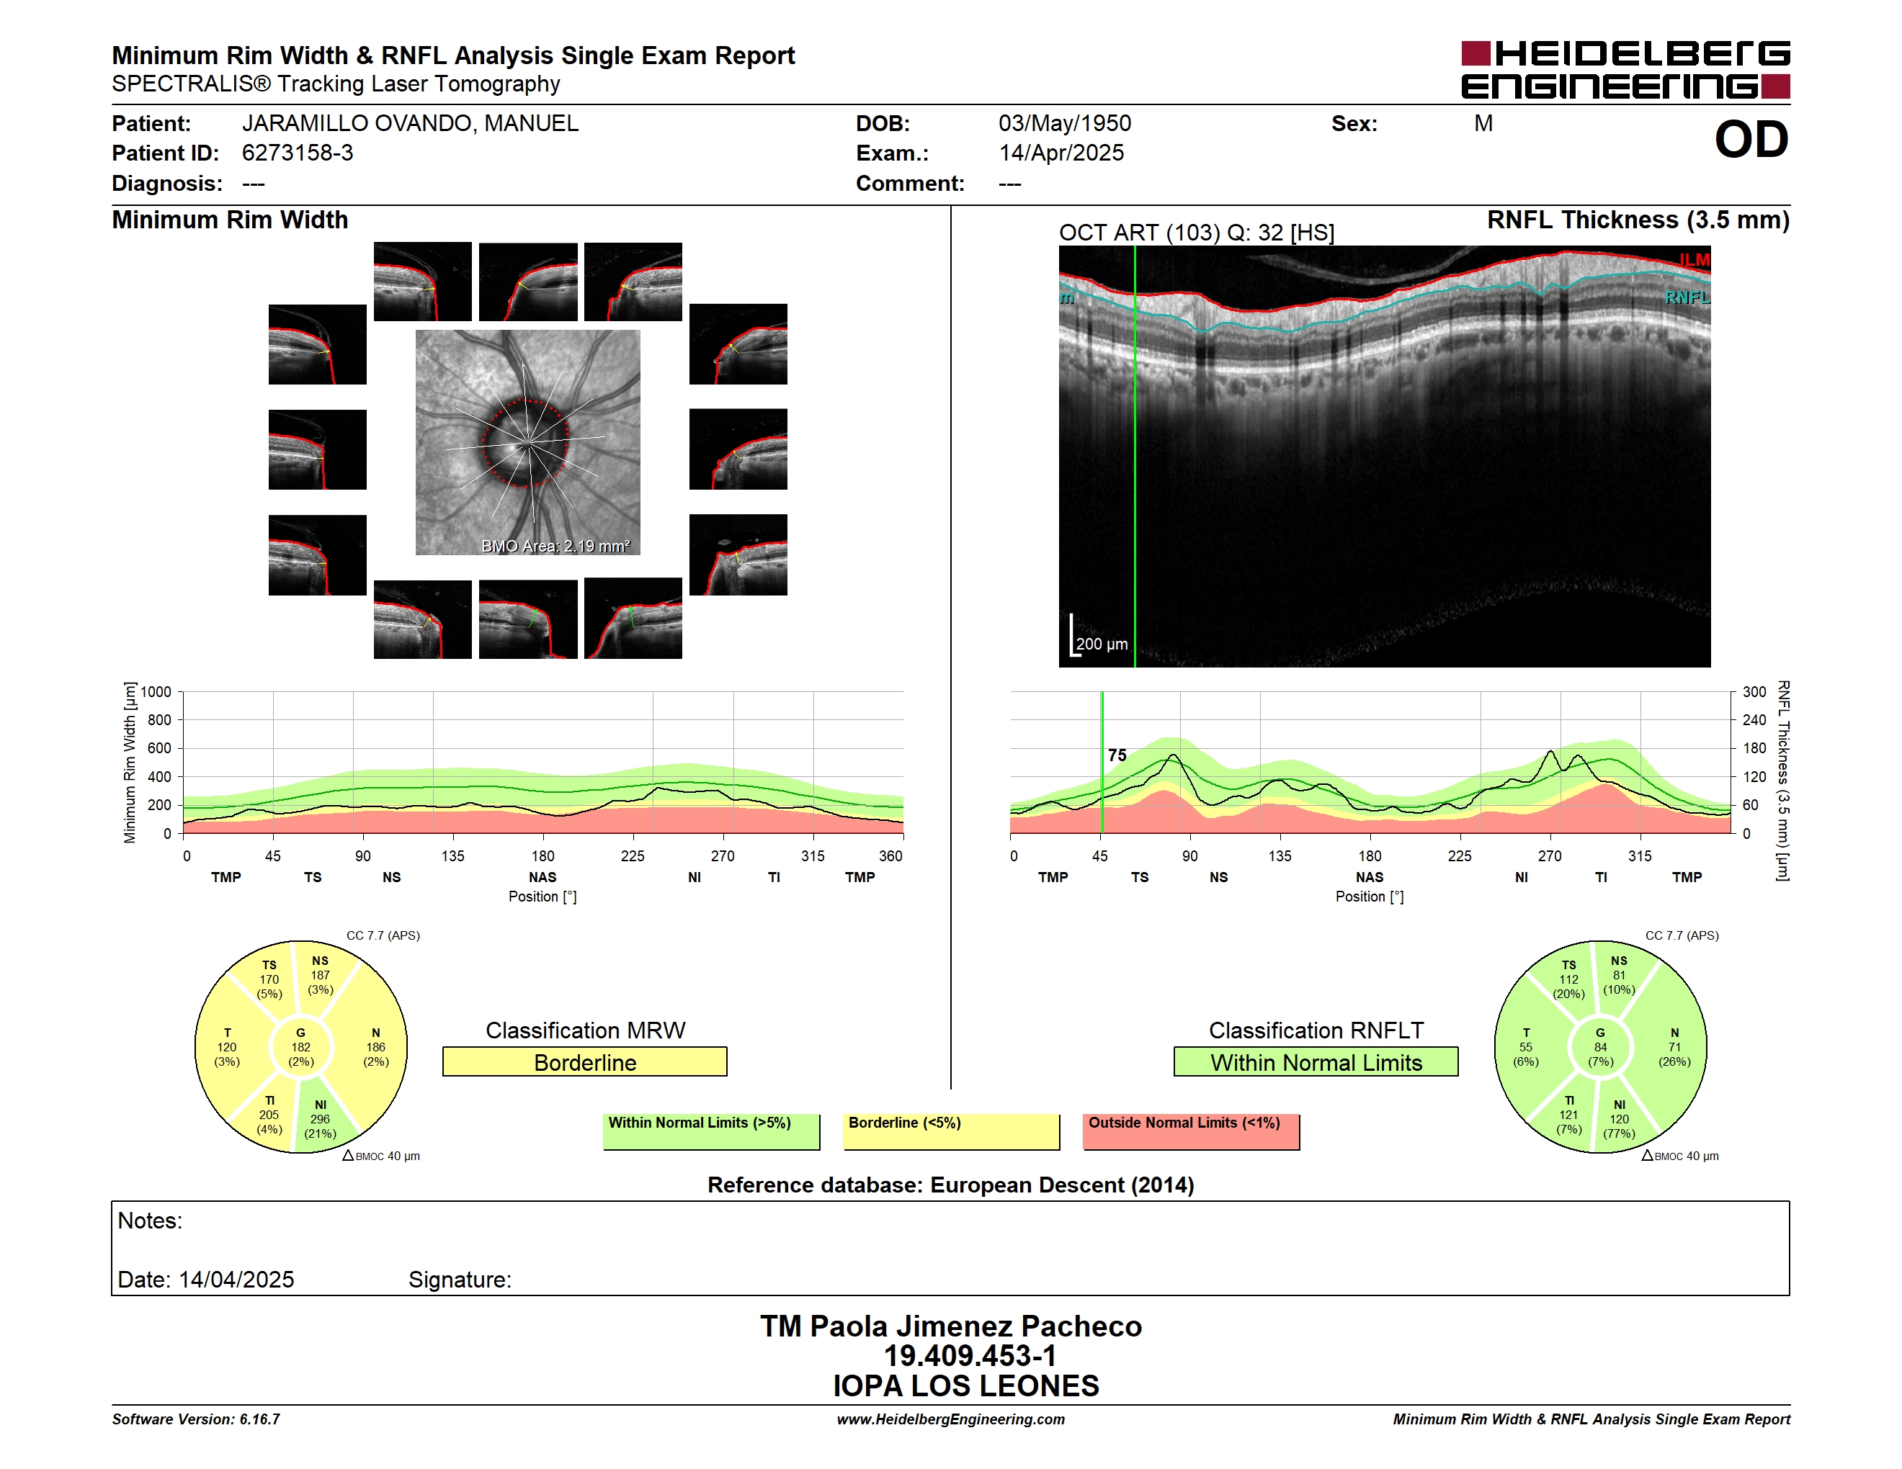Click Patient ID value 6273158-3

click(x=298, y=153)
